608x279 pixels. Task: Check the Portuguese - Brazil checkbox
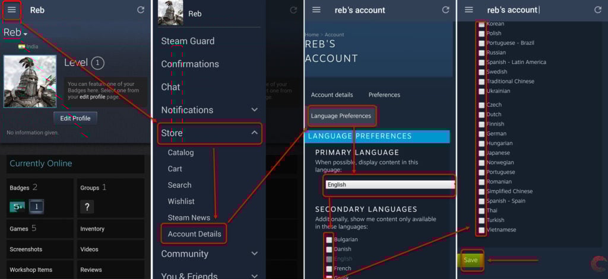point(481,43)
